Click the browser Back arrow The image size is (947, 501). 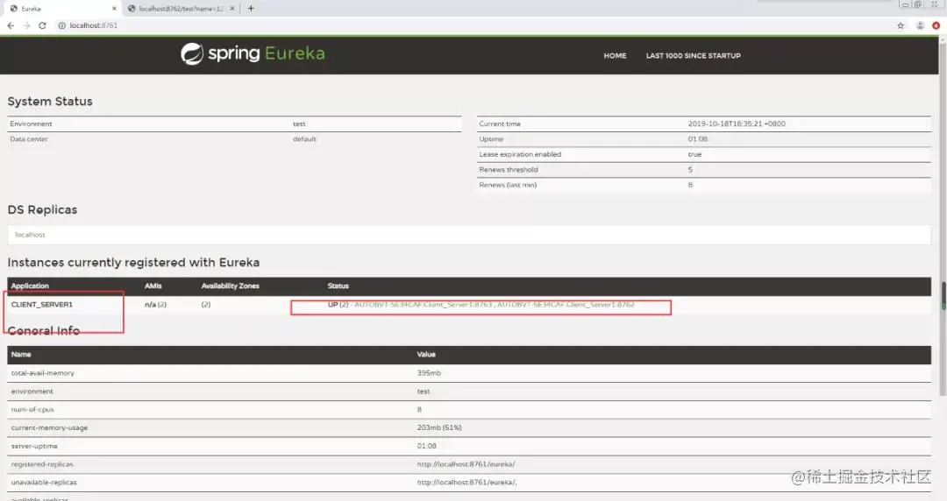click(x=11, y=25)
